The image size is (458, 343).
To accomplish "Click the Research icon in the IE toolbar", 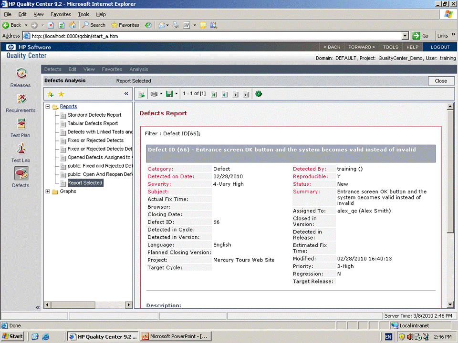I will [x=214, y=25].
